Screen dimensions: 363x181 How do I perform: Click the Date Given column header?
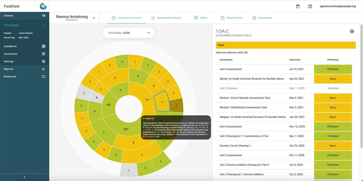coord(295,60)
